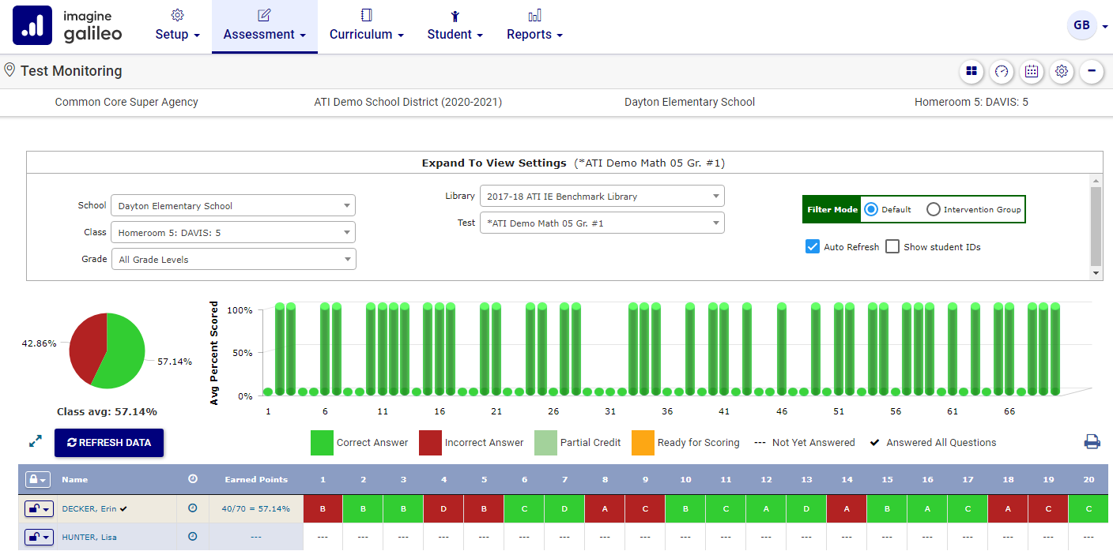
Task: Uncheck the Auto Refresh checkbox
Action: [812, 246]
